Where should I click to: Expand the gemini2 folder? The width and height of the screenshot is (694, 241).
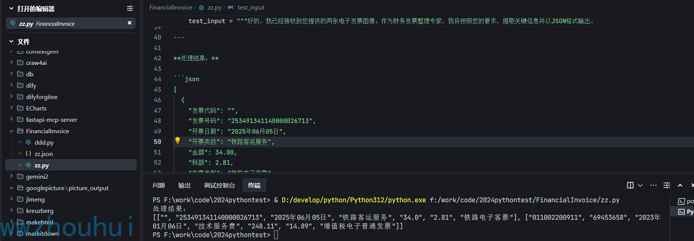tap(11, 176)
